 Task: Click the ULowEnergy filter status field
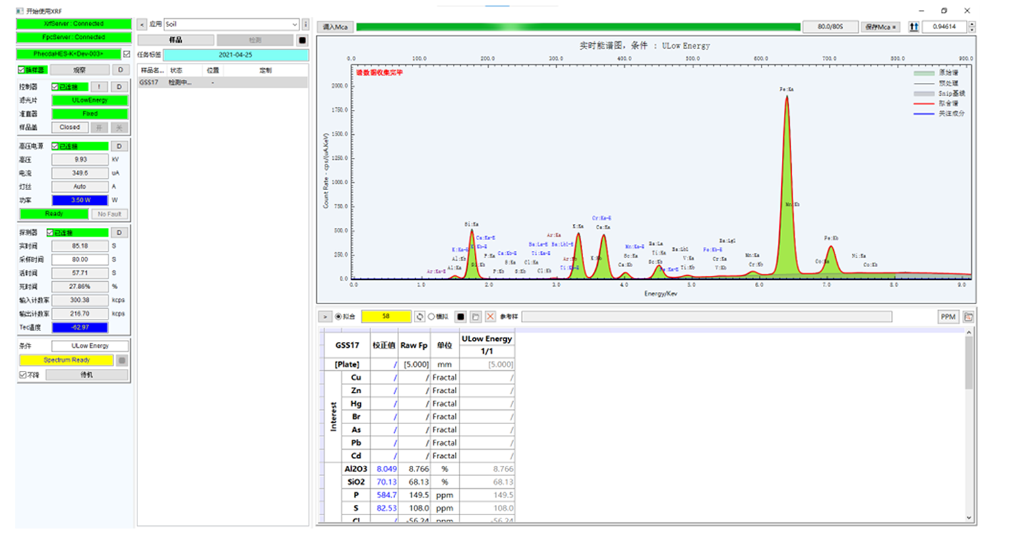pyautogui.click(x=90, y=100)
